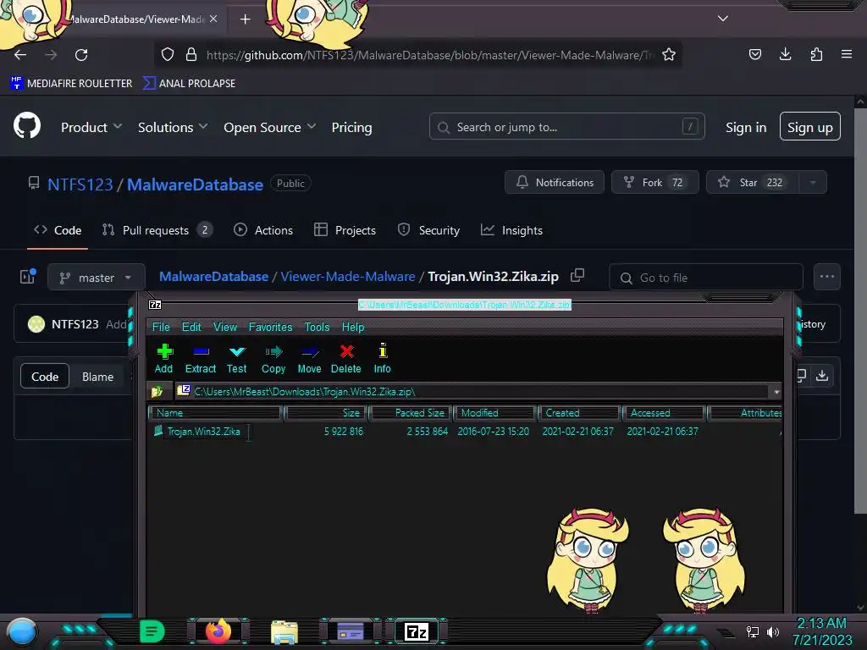Open the Favorites menu in 7-Zip
The width and height of the screenshot is (867, 650).
[270, 327]
